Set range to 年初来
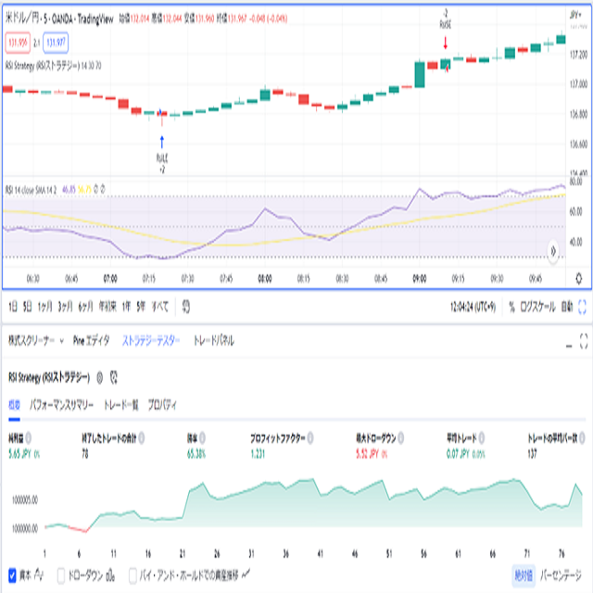The width and height of the screenshot is (593, 593). 107,307
